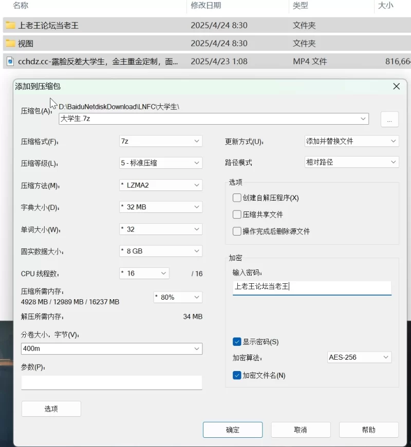
Task: Focus the 参数(P) input field
Action: 111,382
